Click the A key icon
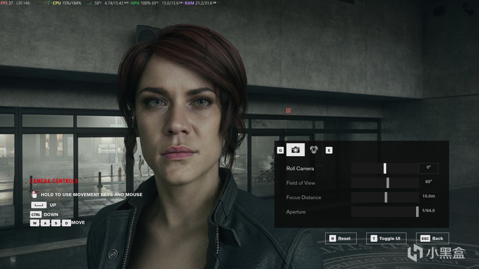 click(x=45, y=223)
